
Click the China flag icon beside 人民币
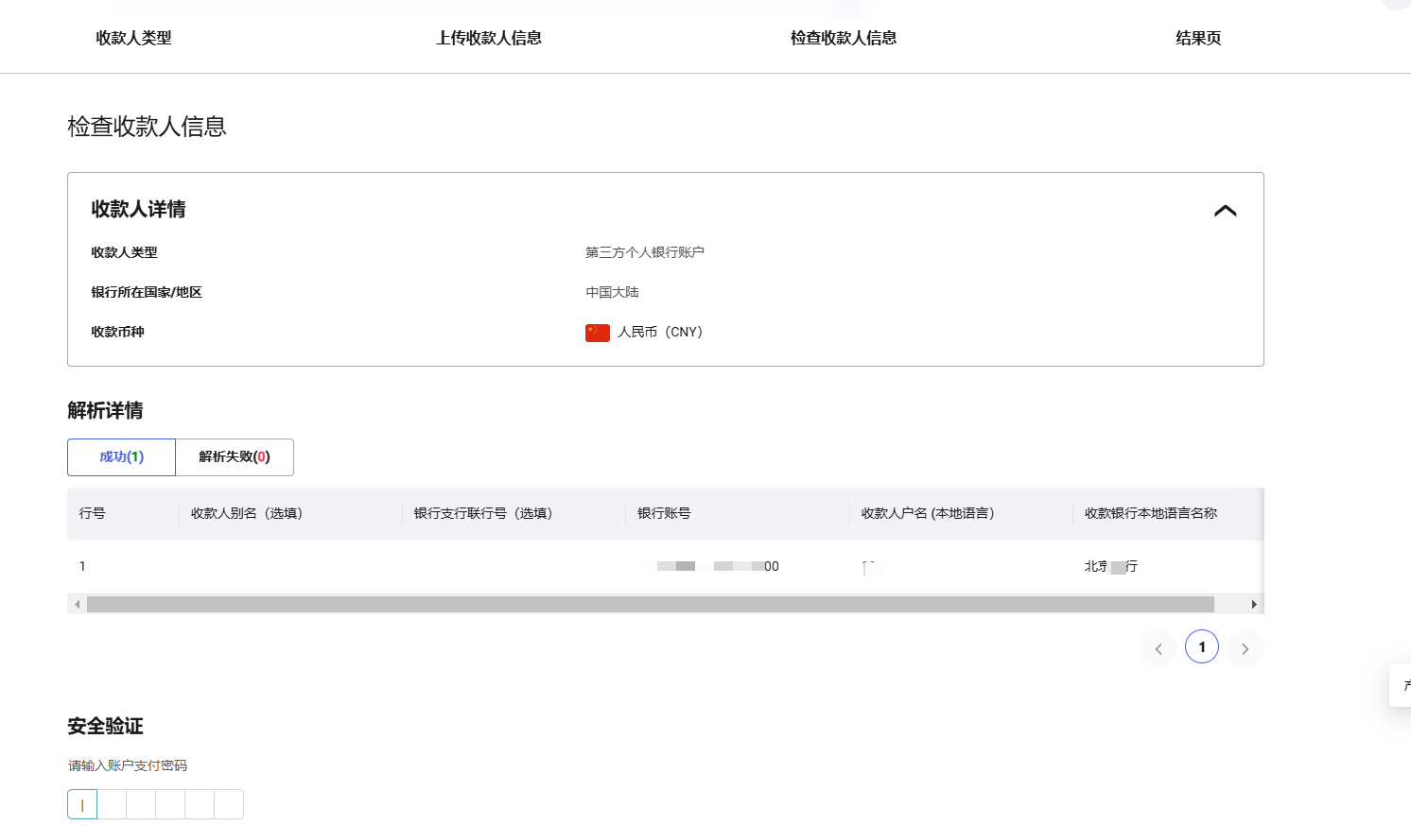[597, 333]
